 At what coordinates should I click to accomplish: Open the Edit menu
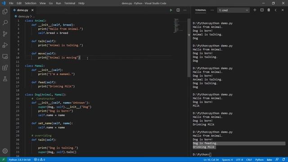click(x=19, y=3)
